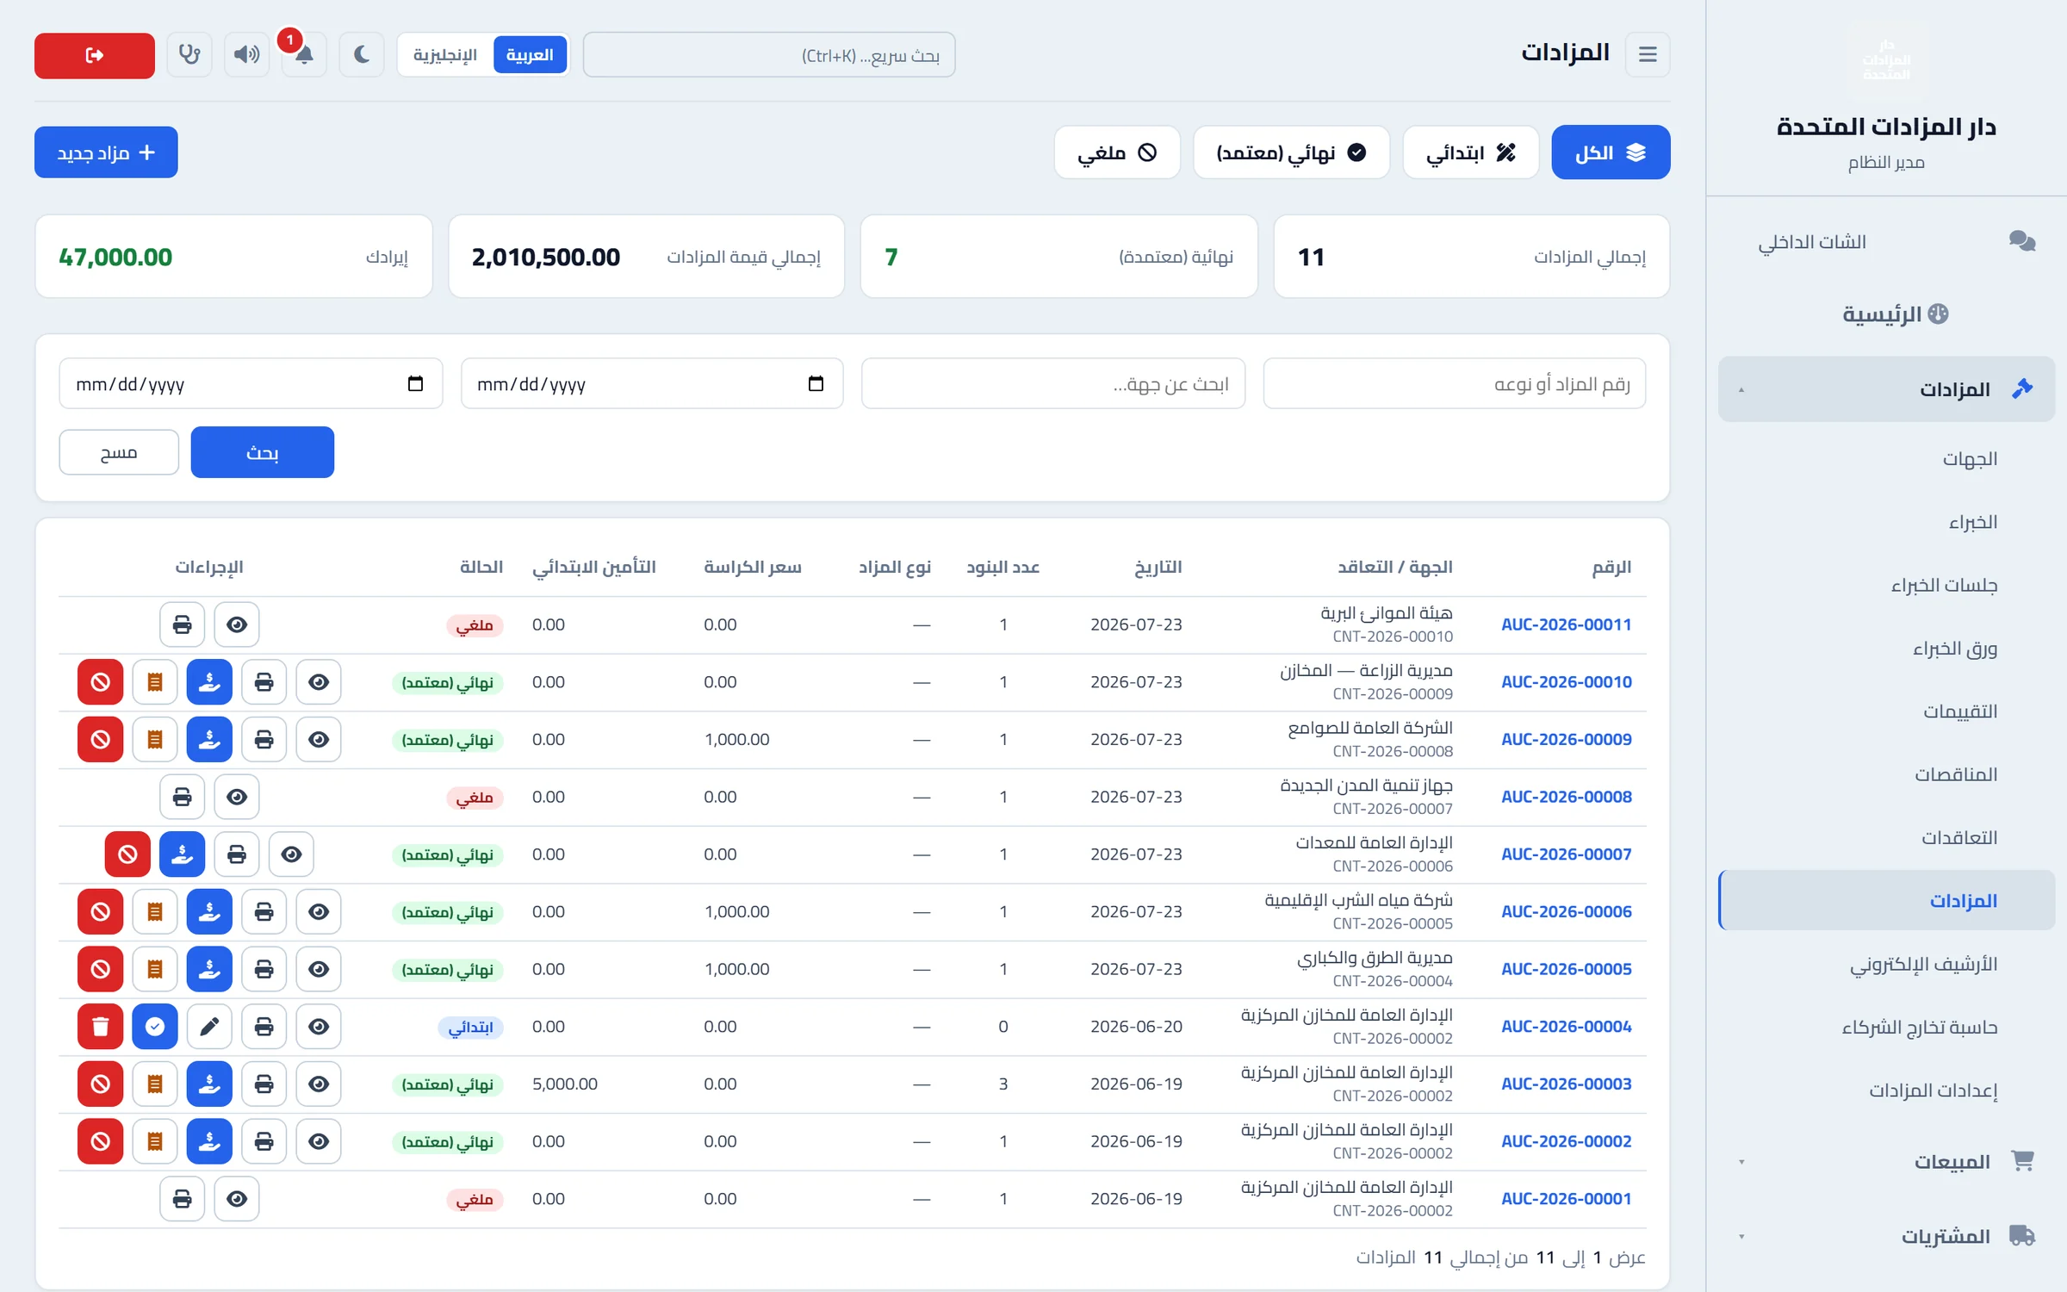The width and height of the screenshot is (2067, 1292).
Task: Open the second date picker calendar icon
Action: pyautogui.click(x=415, y=384)
